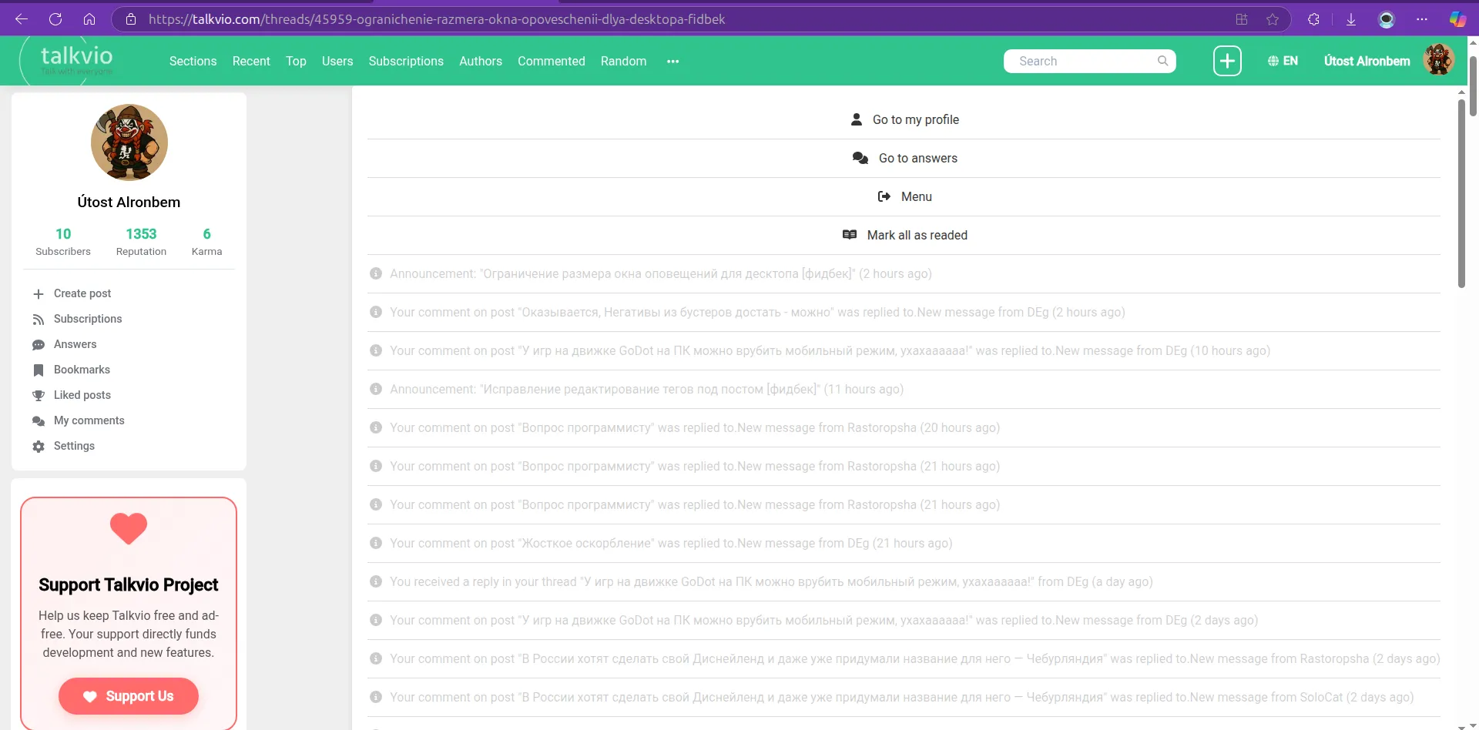Go to the Random navigation tab
Screen dimensions: 1479x730
pyautogui.click(x=623, y=61)
